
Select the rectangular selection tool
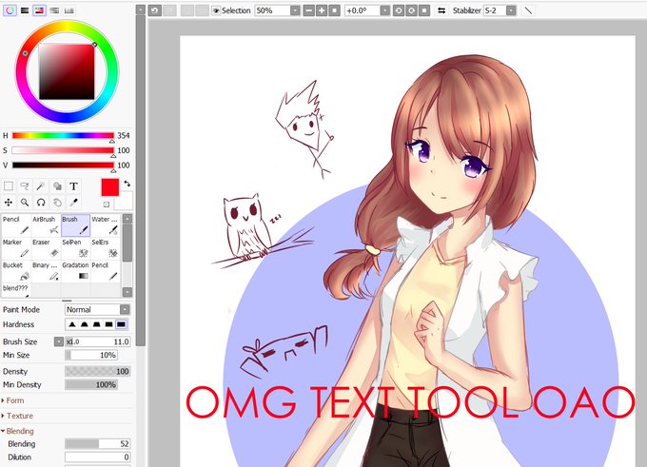tap(9, 186)
